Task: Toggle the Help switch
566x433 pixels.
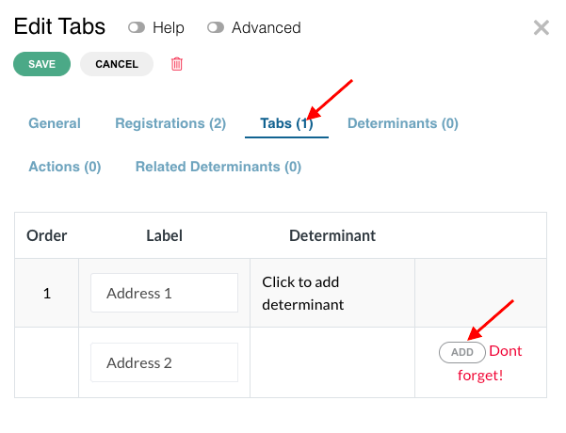Action: tap(137, 27)
